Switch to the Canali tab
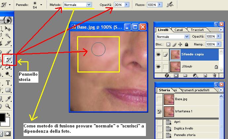Viewport: 228px width, 139px height. (x=179, y=30)
